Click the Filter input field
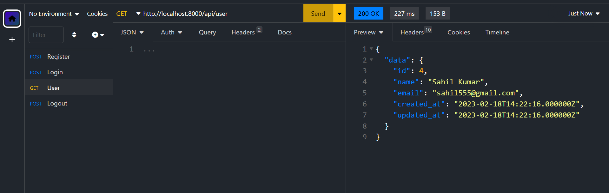The width and height of the screenshot is (609, 193). click(46, 35)
